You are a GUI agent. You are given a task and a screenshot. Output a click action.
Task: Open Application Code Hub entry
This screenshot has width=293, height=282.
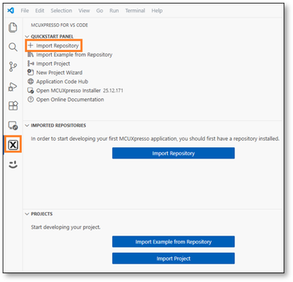click(62, 81)
